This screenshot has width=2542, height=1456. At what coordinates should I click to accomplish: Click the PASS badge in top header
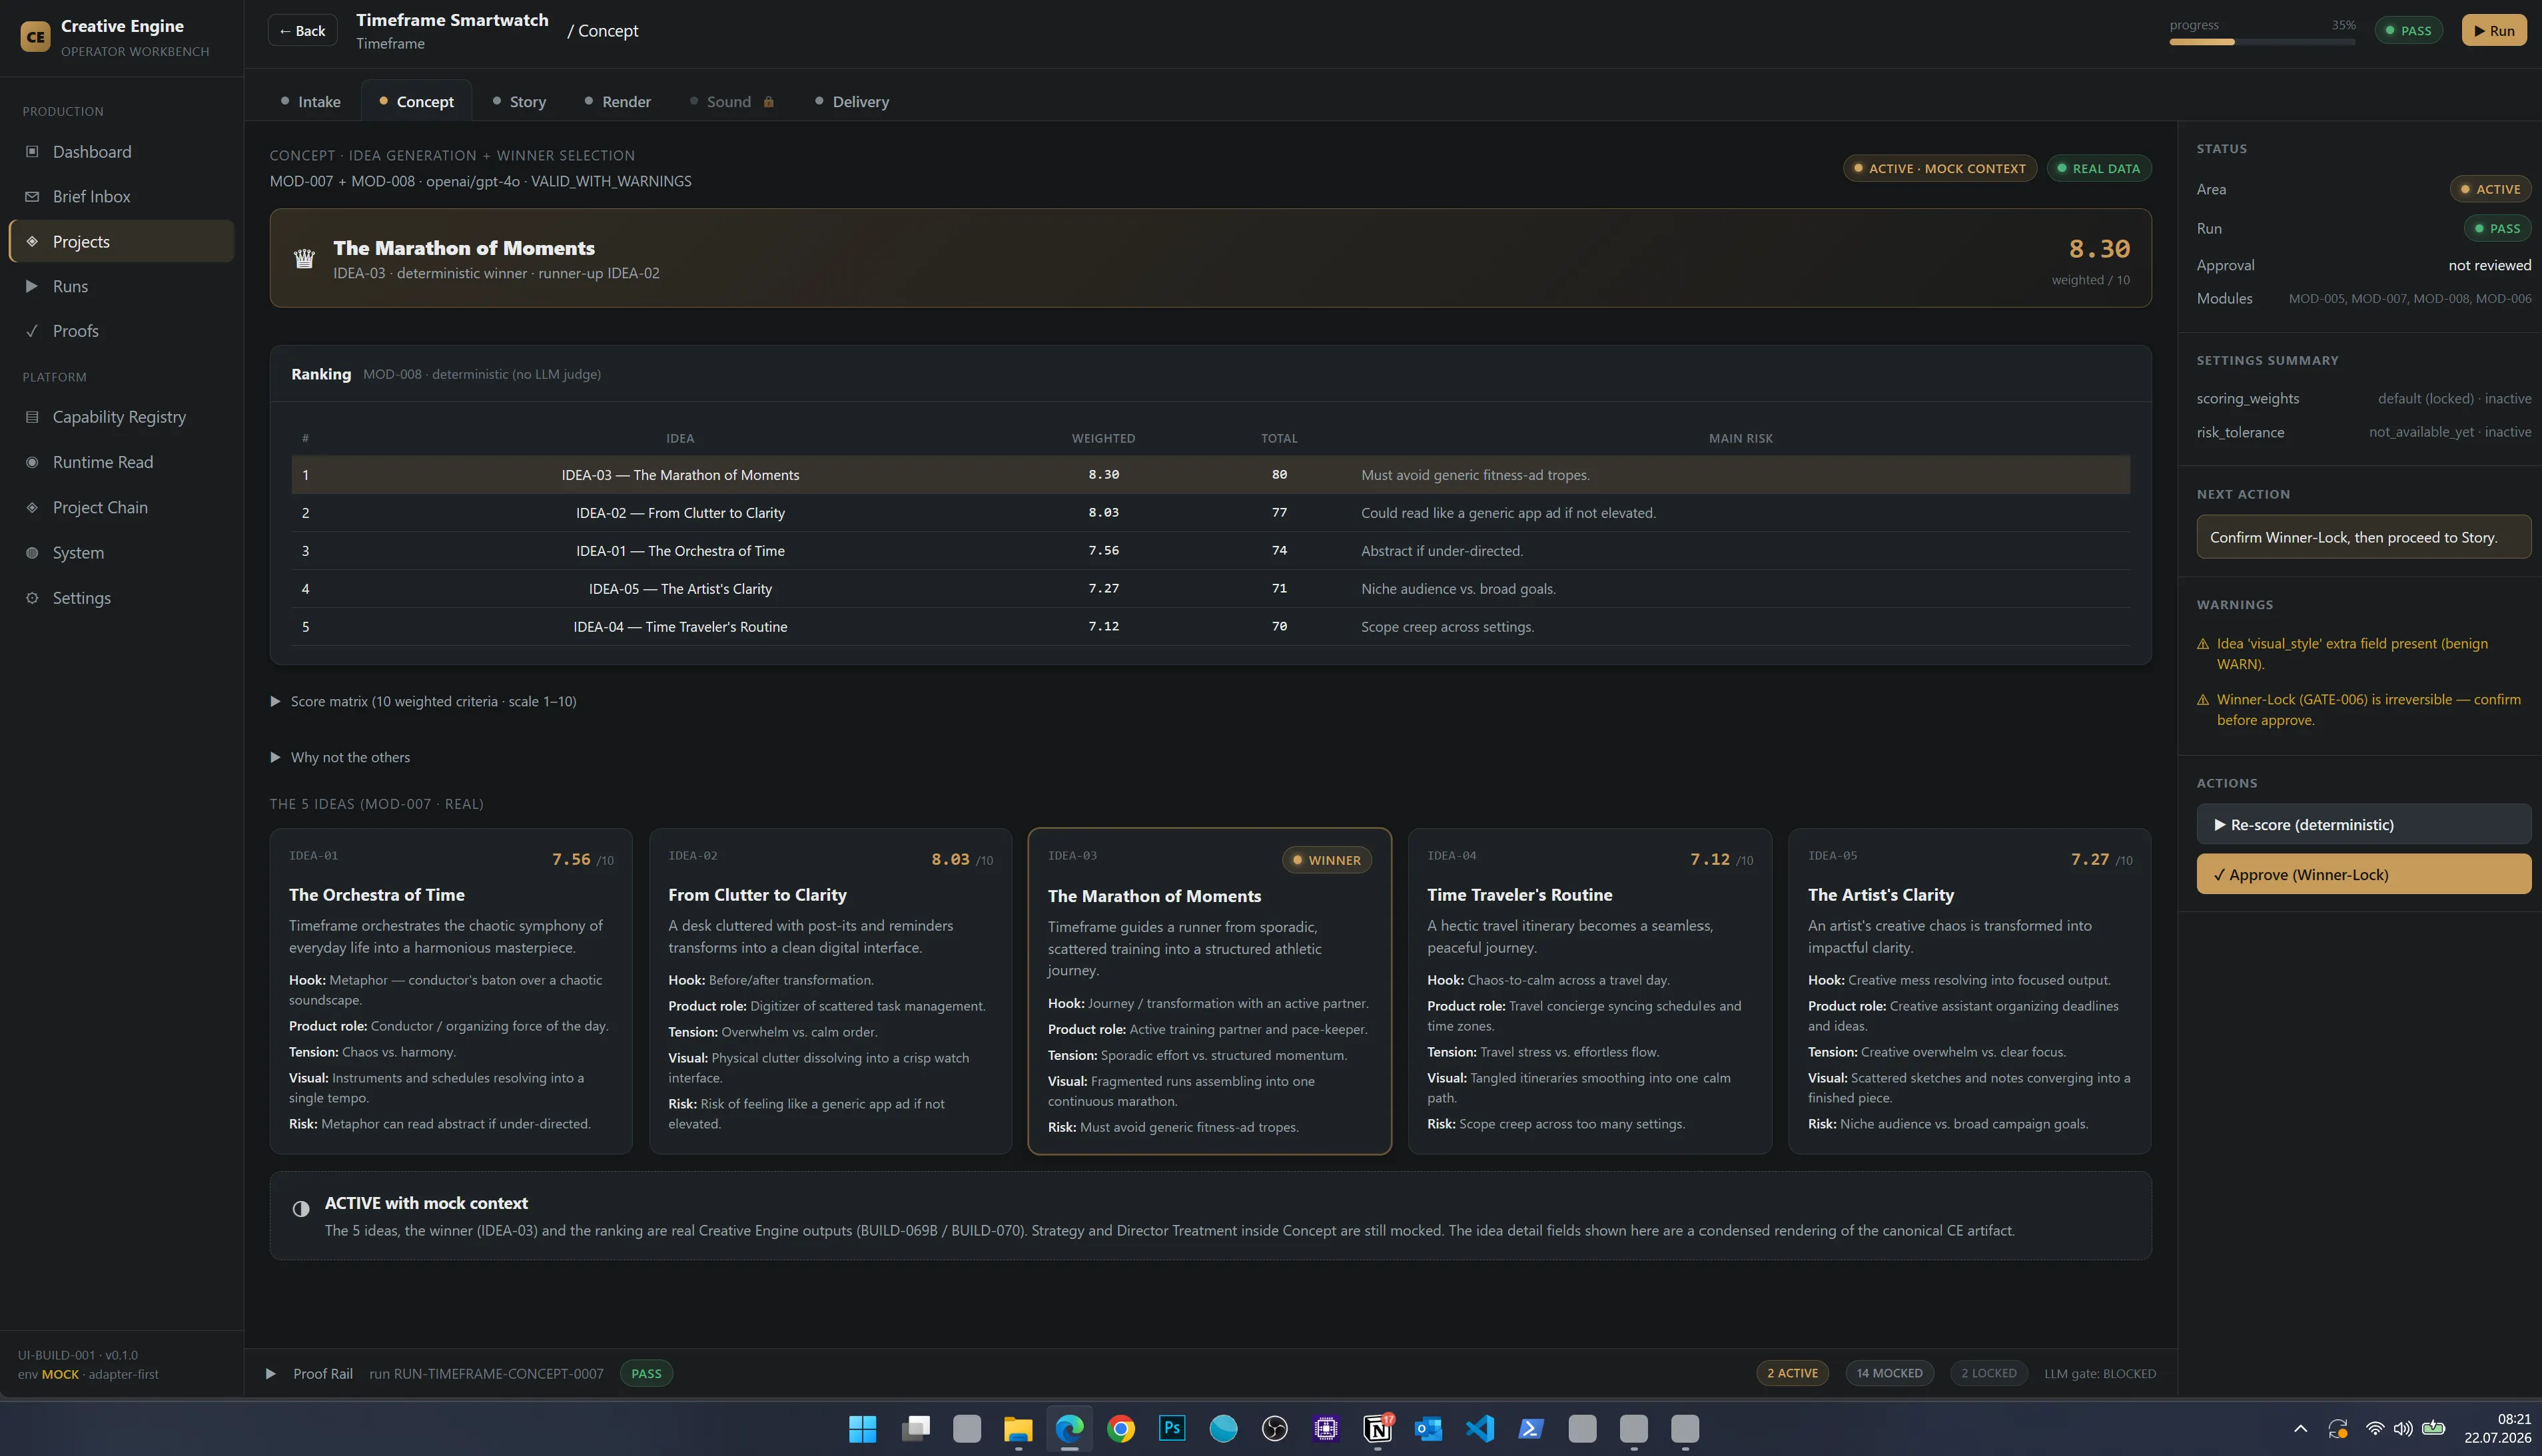tap(2408, 30)
